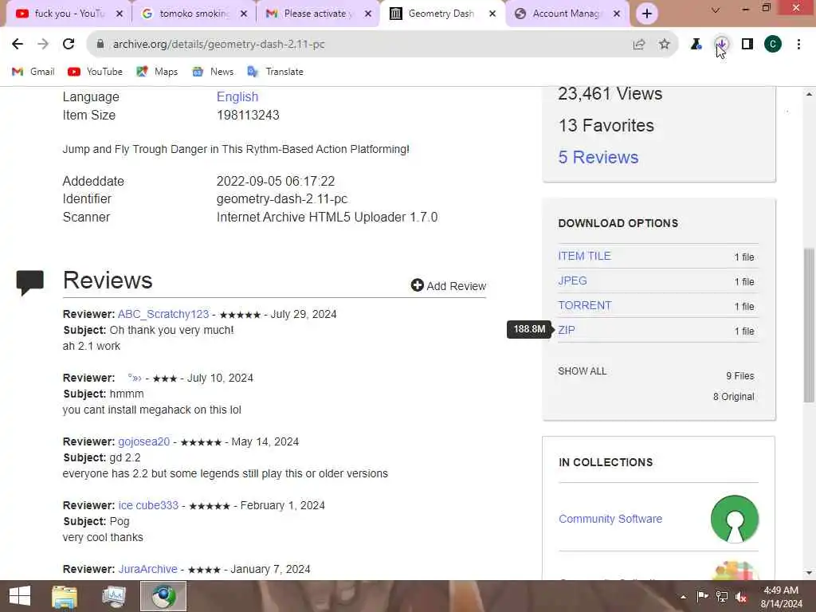
Task: Open the Windows Start menu
Action: 20,596
